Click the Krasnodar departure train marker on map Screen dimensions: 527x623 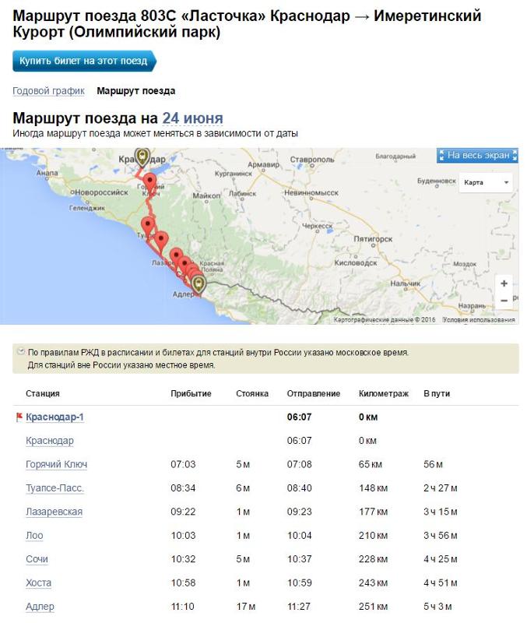(142, 157)
